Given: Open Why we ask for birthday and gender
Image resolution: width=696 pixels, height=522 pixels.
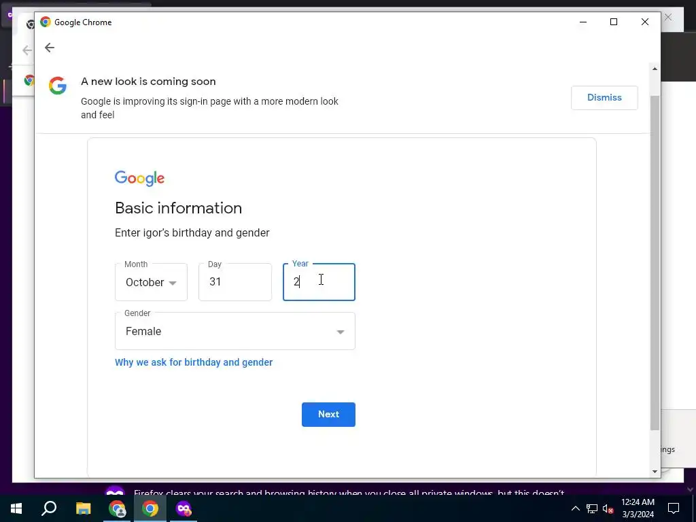Looking at the screenshot, I should point(194,362).
